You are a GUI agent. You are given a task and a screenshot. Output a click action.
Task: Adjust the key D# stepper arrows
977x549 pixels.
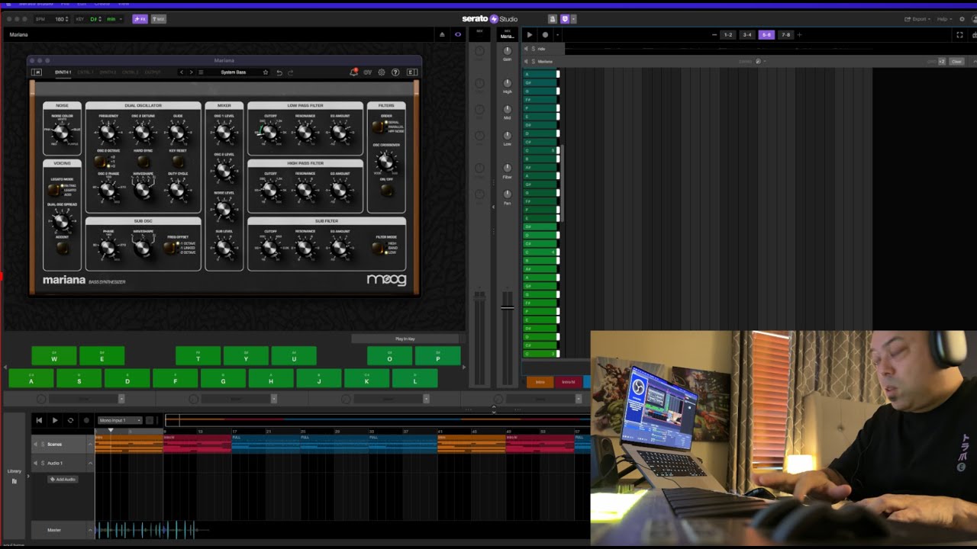[102, 19]
